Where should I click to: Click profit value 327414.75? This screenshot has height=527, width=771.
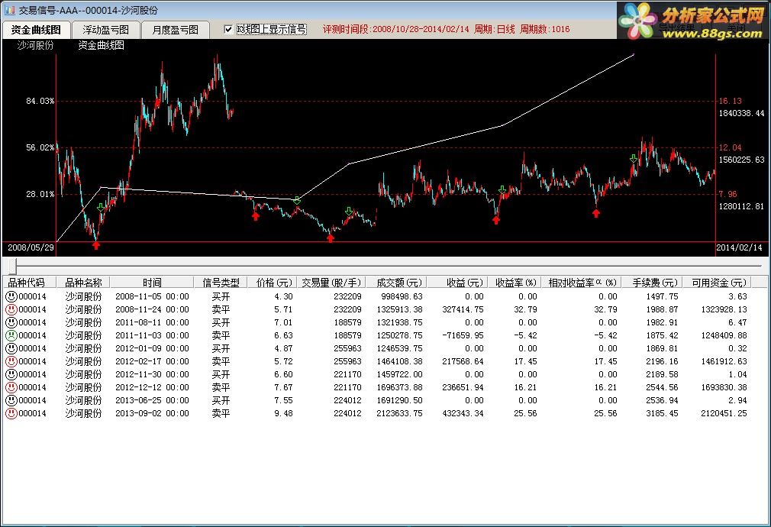click(x=463, y=309)
